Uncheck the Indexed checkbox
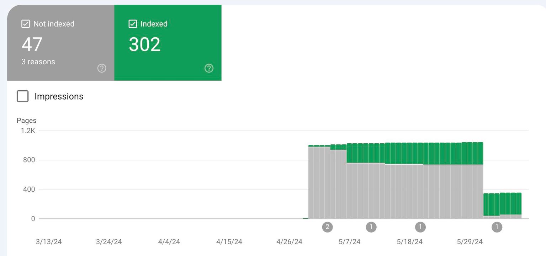 coord(132,24)
